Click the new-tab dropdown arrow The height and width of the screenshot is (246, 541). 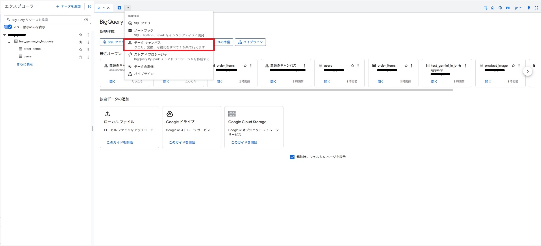pos(128,8)
